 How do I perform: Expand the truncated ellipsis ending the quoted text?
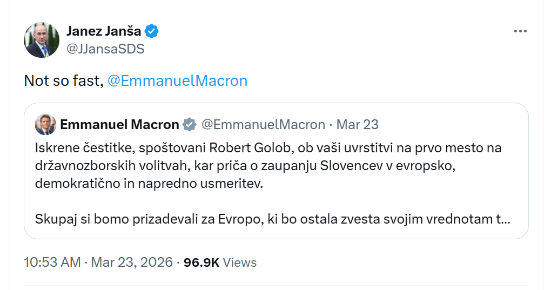(505, 220)
